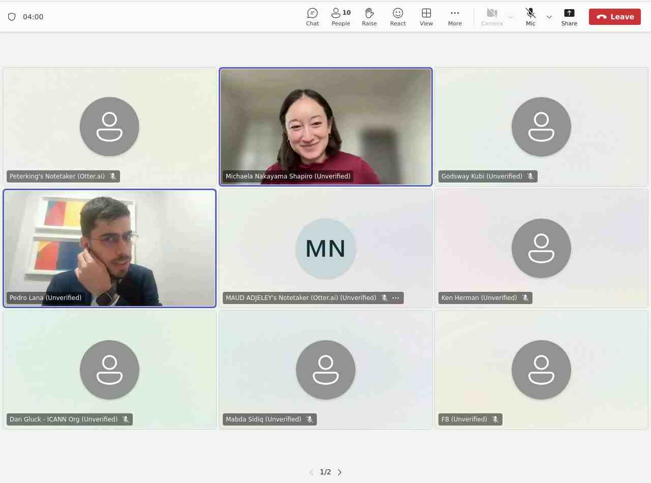The height and width of the screenshot is (483, 651).
Task: Click the Ken Herman (Unverified) name label
Action: pos(479,298)
